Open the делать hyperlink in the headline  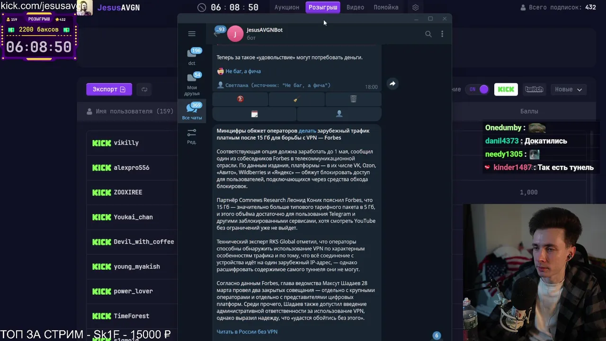click(x=307, y=131)
